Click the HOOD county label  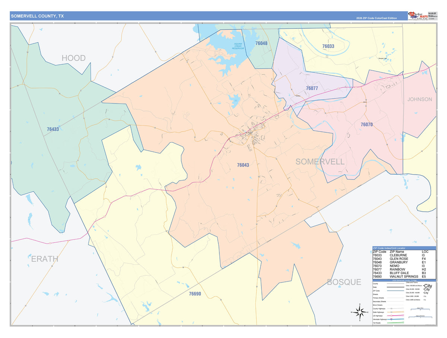coord(73,58)
